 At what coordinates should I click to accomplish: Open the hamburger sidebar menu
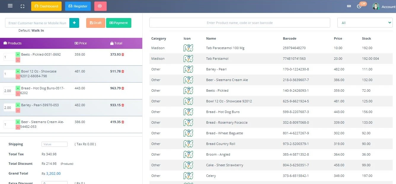coord(10,6)
